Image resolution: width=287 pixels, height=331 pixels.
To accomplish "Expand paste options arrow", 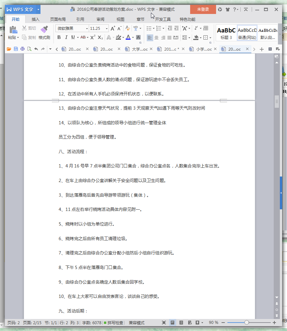I will click(x=18, y=38).
